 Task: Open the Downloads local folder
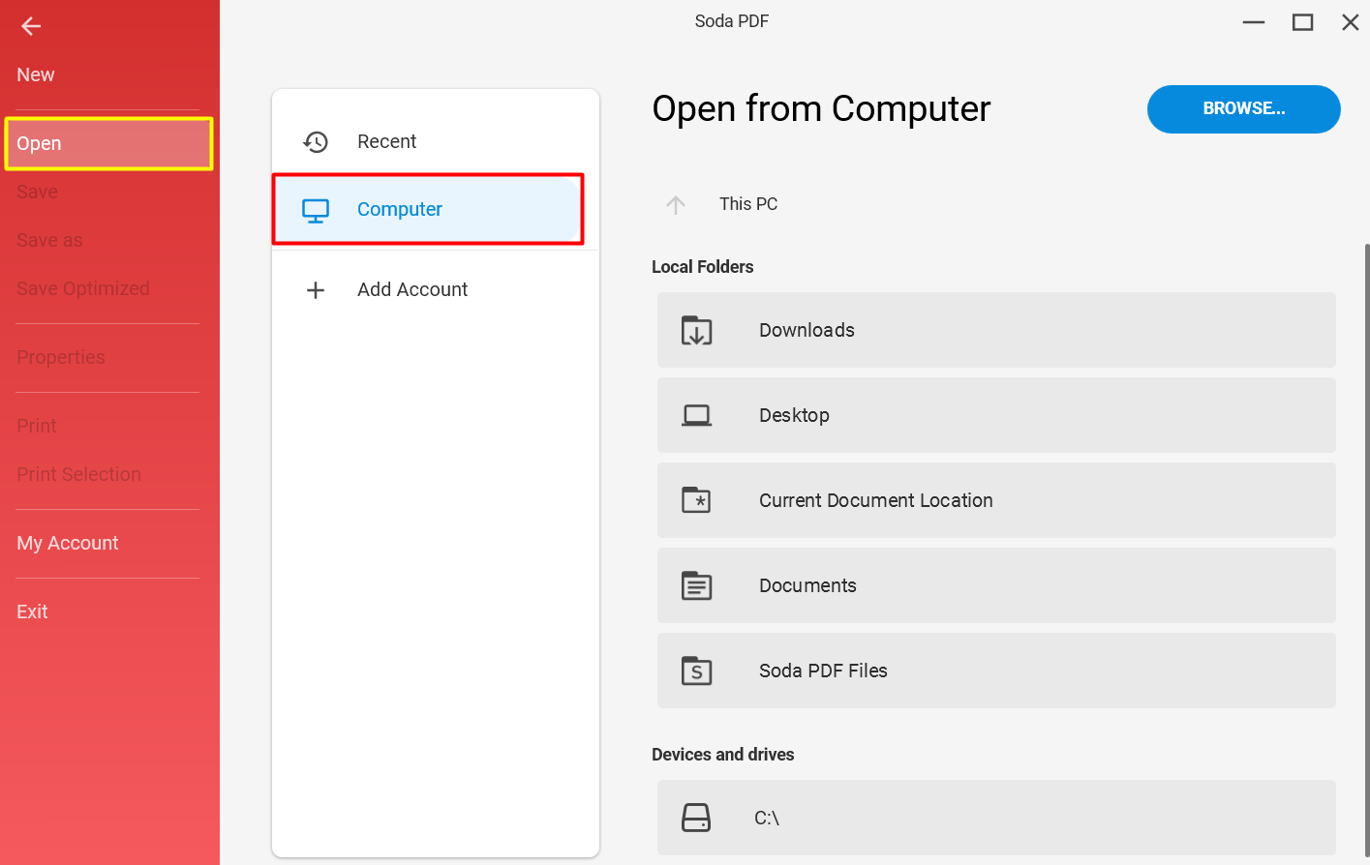coord(996,330)
